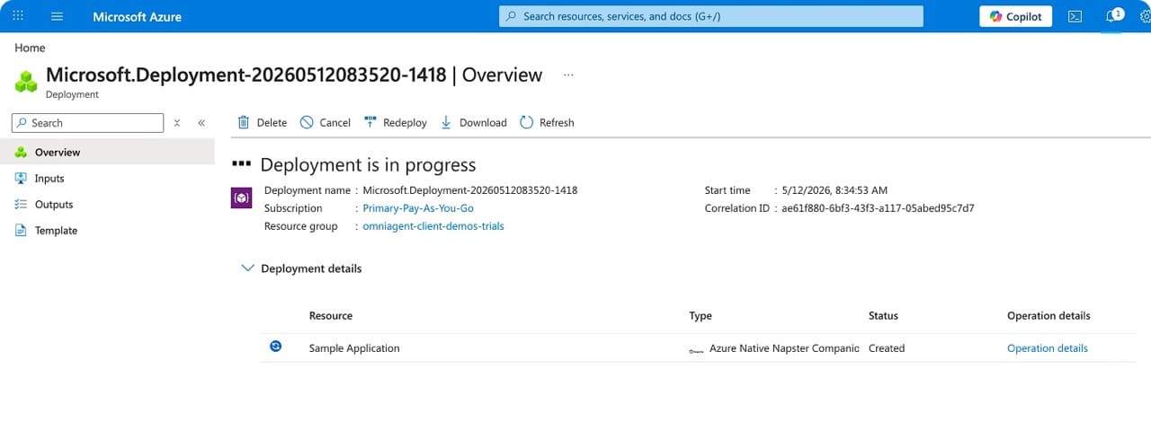This screenshot has width=1151, height=439.
Task: Click the Outputs sidebar list icon
Action: (x=22, y=205)
